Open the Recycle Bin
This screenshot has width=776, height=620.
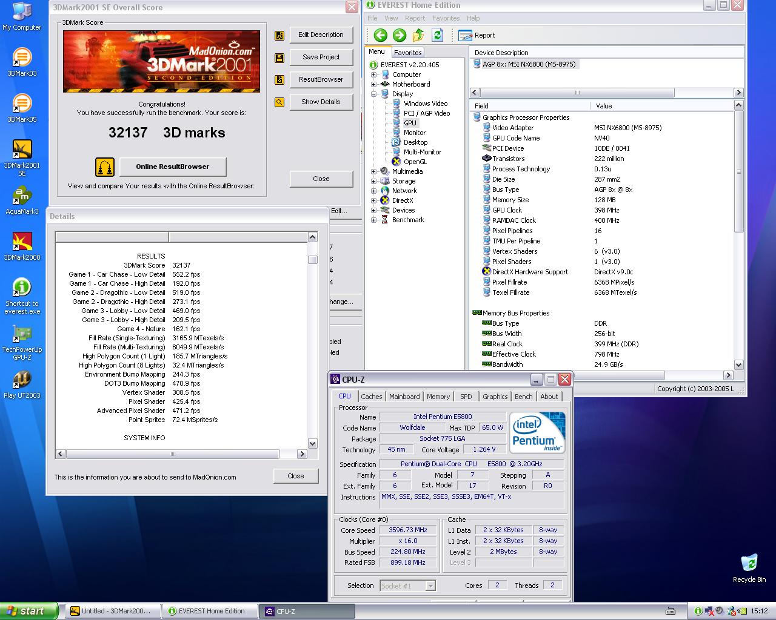point(749,568)
